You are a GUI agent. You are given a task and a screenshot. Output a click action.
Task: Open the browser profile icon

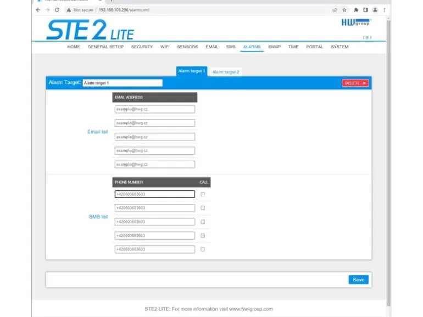[375, 10]
